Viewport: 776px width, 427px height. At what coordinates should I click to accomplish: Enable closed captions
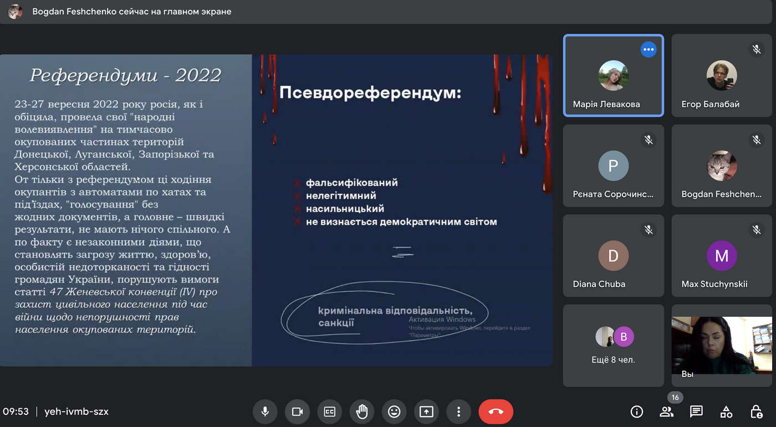coord(329,411)
